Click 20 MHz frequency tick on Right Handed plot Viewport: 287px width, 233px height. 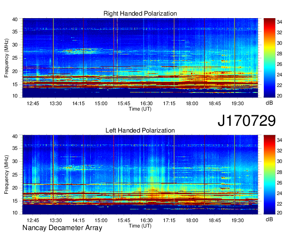pos(15,71)
